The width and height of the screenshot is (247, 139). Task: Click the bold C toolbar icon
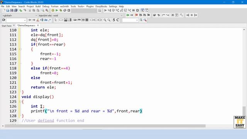(118, 20)
